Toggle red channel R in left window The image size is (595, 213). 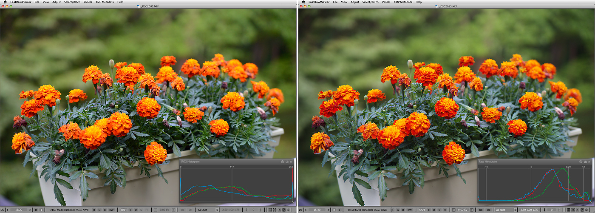(93, 210)
